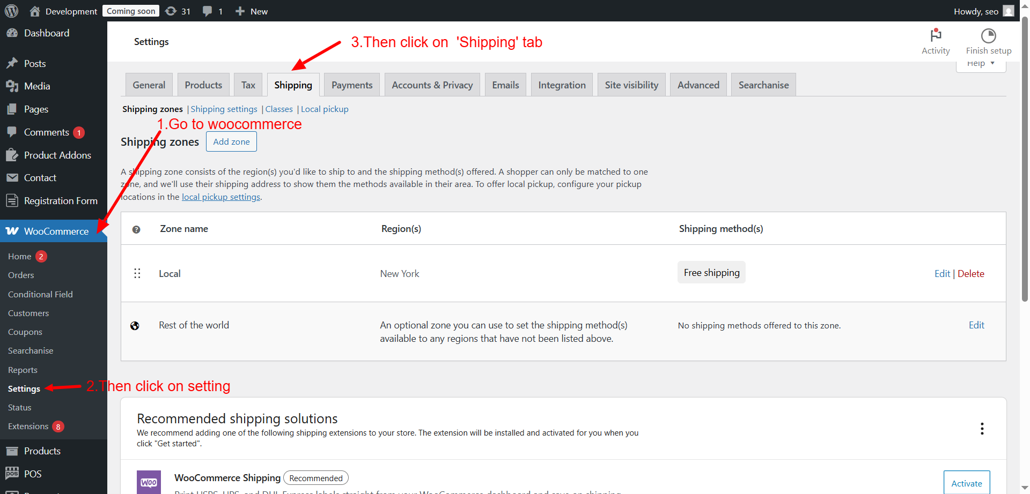Open the Tax tab
Screen dimensions: 1030x494
pyautogui.click(x=248, y=85)
